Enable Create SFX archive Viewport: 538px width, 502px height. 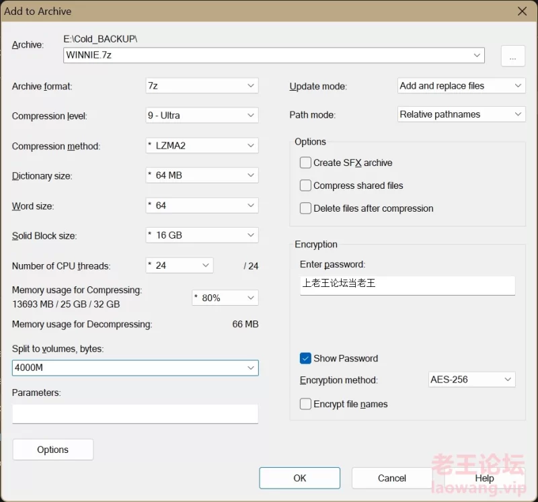305,163
